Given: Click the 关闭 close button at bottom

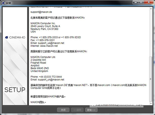Looking at the screenshot, I should pyautogui.click(x=63, y=110).
